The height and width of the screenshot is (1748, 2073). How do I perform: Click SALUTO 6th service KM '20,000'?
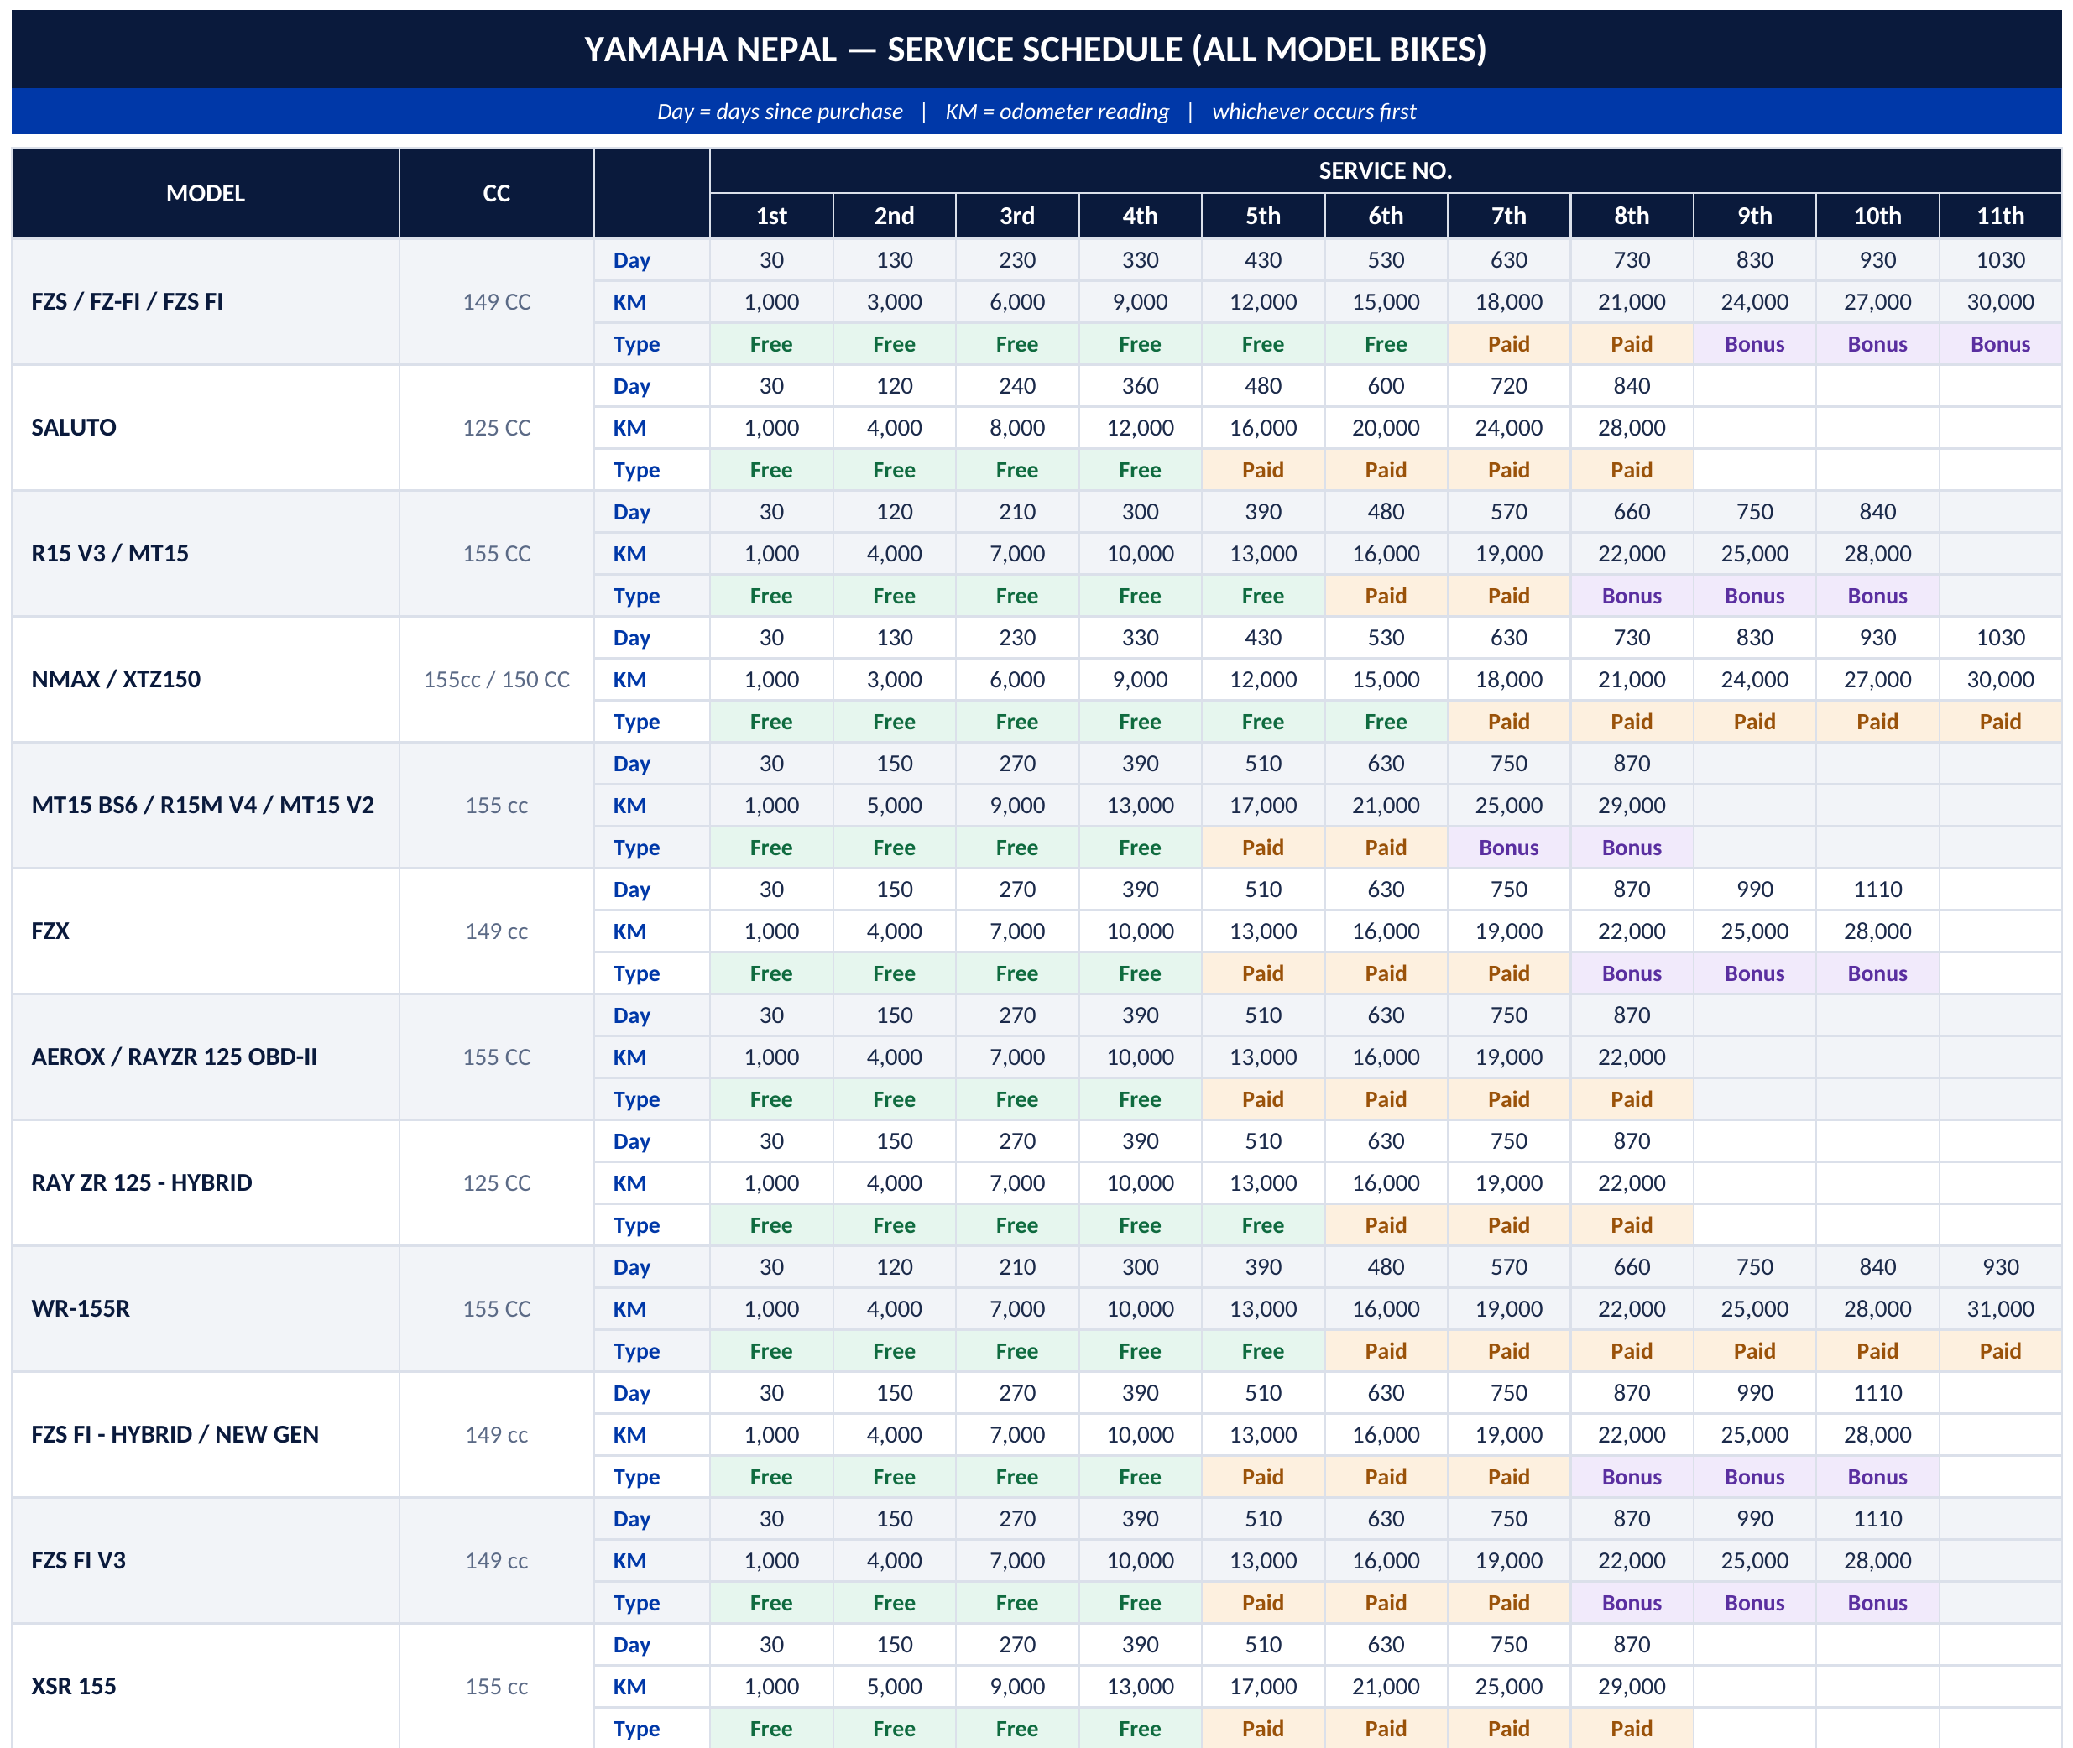click(1386, 428)
